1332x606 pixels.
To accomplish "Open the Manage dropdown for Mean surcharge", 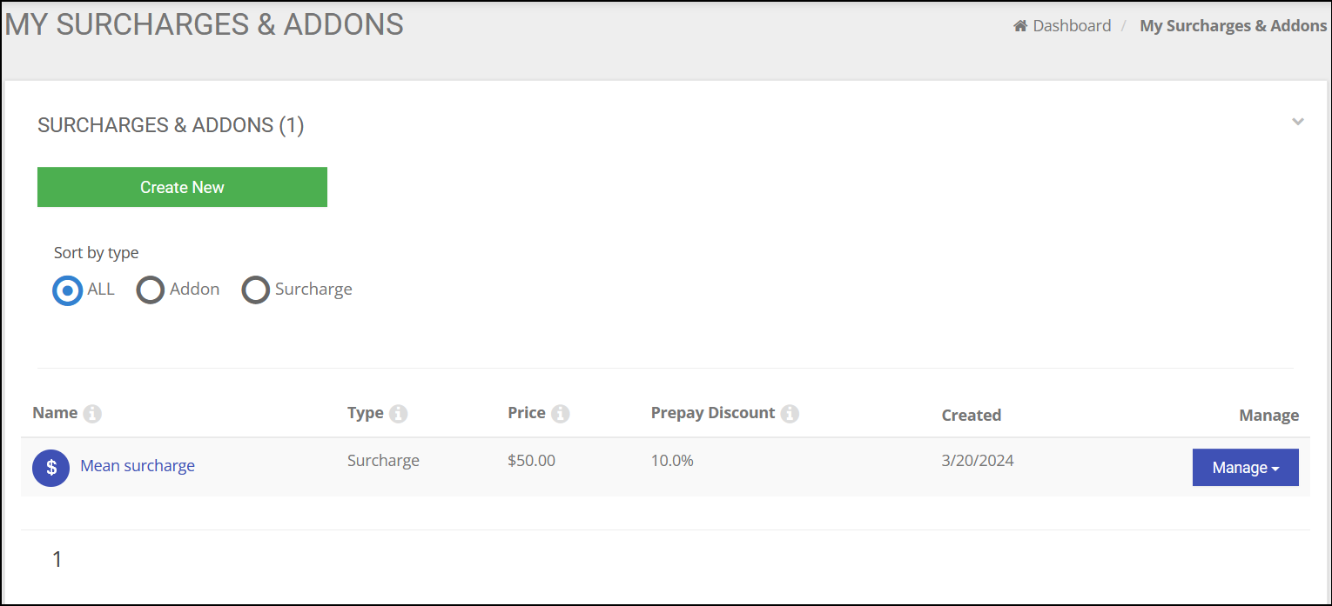I will pos(1246,468).
